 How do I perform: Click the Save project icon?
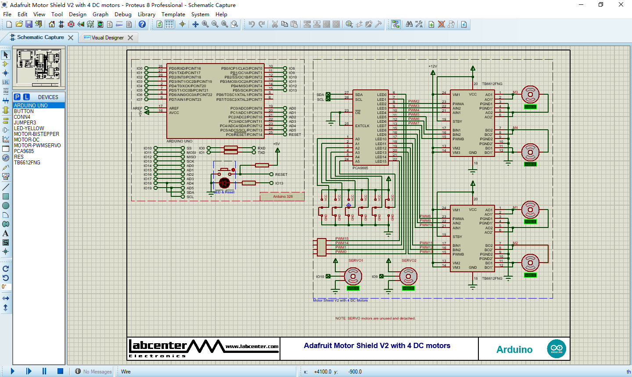coord(29,25)
